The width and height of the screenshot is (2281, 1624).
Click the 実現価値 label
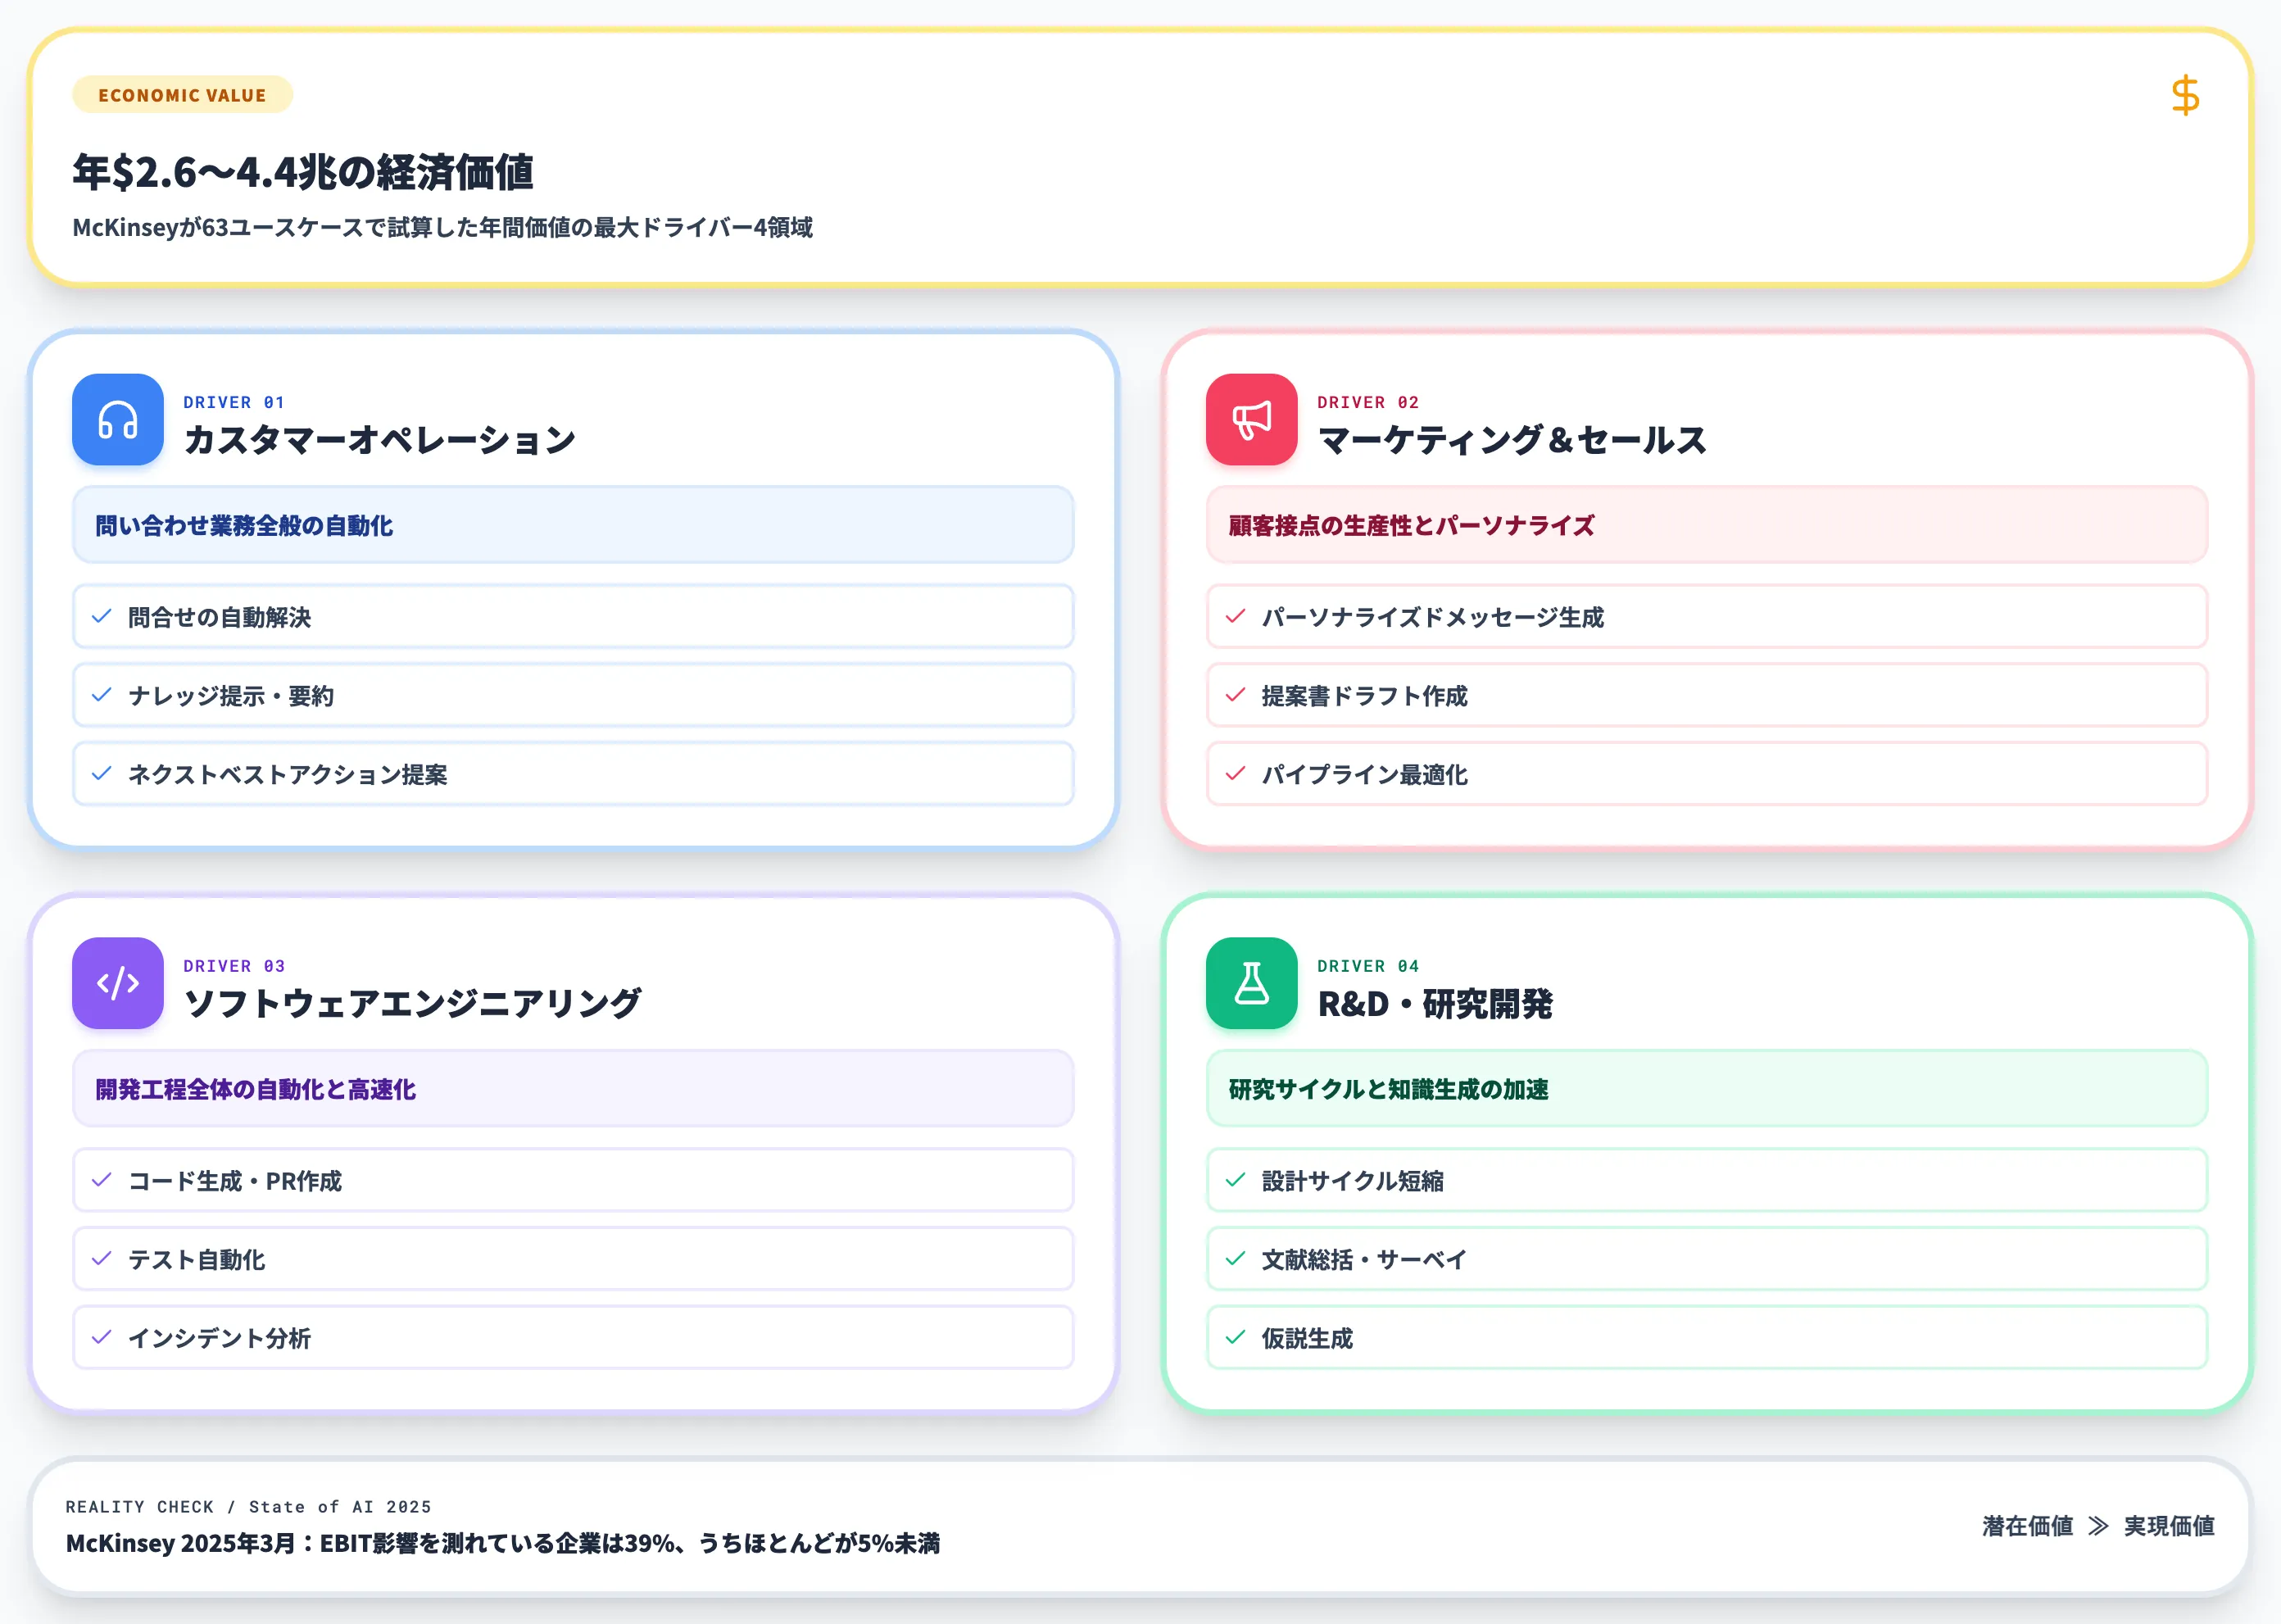[2169, 1526]
